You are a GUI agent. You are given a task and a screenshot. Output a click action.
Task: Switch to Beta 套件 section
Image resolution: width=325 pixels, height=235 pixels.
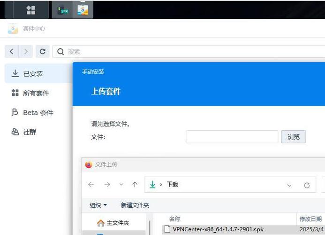pyautogui.click(x=38, y=113)
